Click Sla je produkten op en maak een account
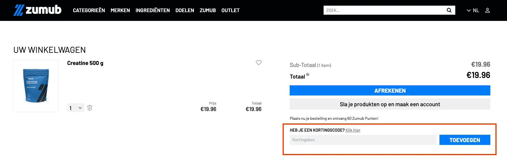Image resolution: width=507 pixels, height=163 pixels. click(390, 104)
